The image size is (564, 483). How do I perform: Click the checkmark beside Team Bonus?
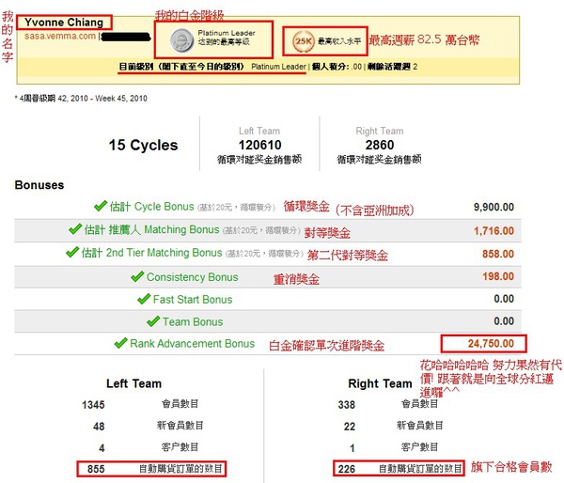point(153,320)
